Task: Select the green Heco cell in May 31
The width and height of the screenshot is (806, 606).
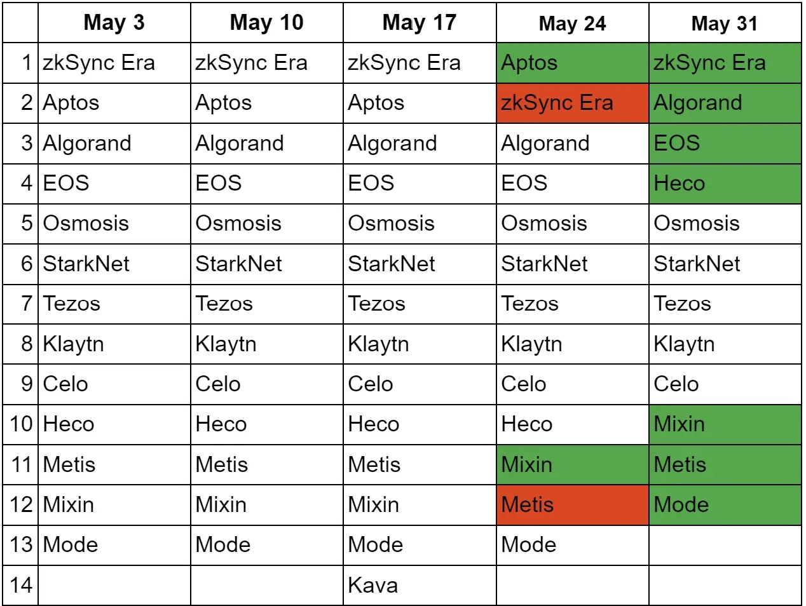Action: pos(725,184)
